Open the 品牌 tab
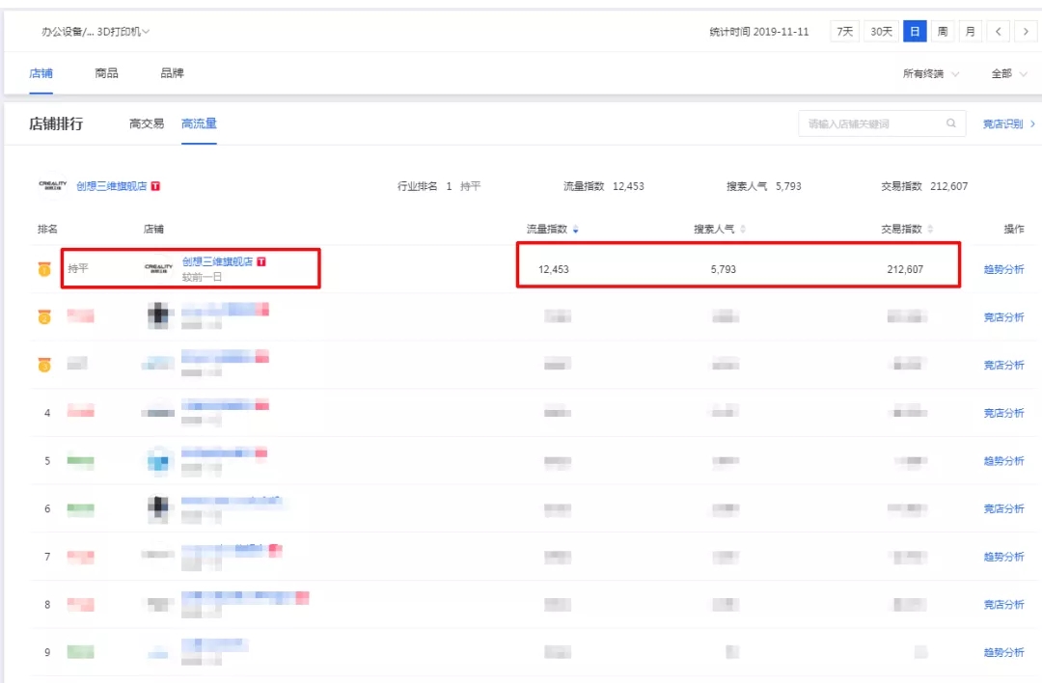 (172, 73)
